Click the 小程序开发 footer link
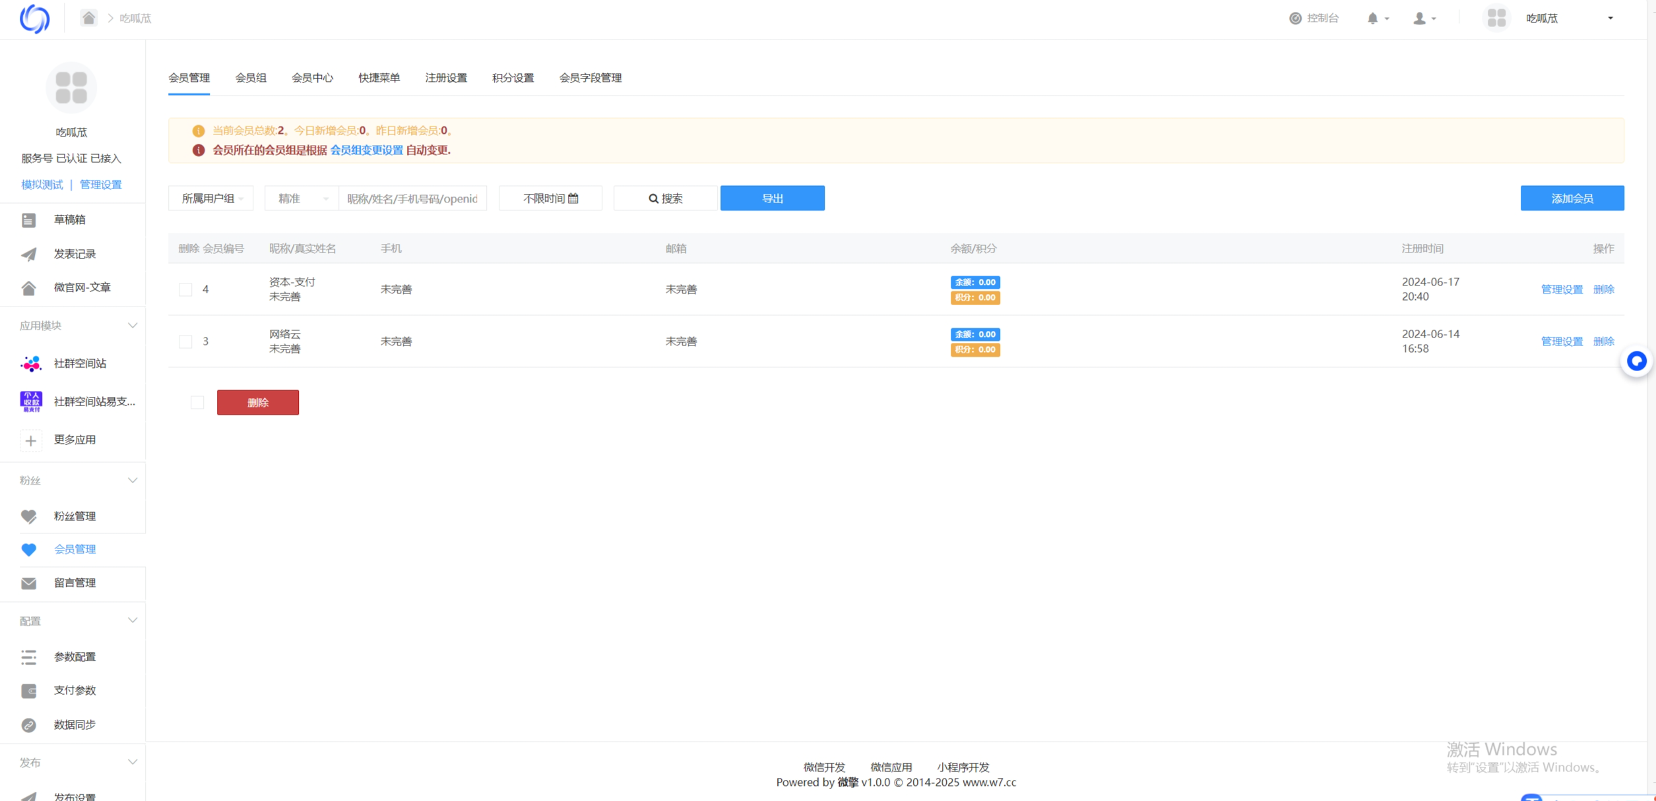The image size is (1656, 801). click(963, 767)
